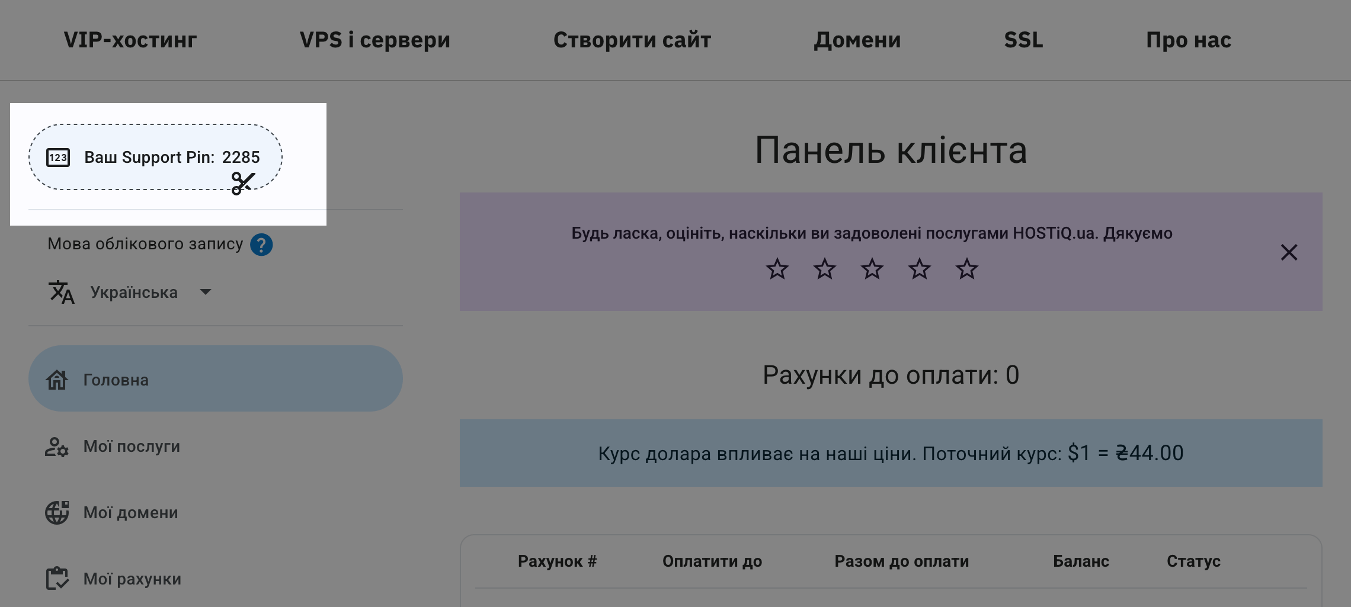Dismiss the rating banner with X
This screenshot has height=607, width=1351.
1289,252
